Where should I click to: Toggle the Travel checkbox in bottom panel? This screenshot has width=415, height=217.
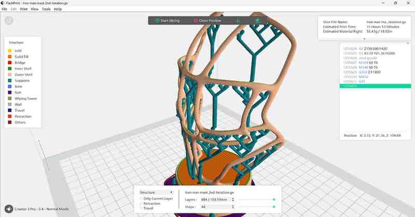tap(141, 208)
